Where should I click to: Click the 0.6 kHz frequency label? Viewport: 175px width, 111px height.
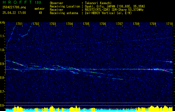(x=2, y=105)
